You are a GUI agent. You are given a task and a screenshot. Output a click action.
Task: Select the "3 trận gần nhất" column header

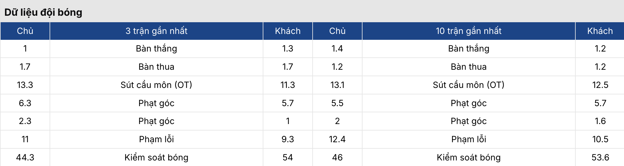click(156, 31)
